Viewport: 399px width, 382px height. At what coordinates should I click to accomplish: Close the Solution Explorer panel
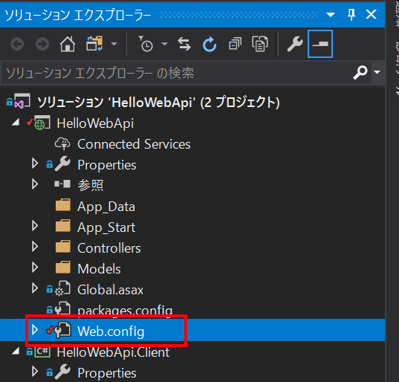pos(371,14)
